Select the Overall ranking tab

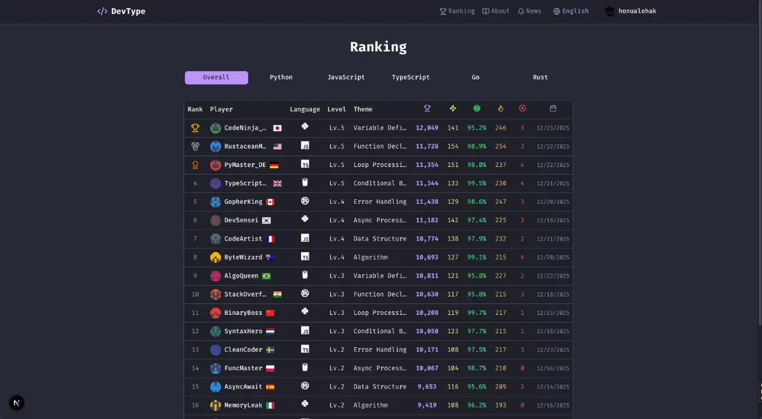[216, 77]
